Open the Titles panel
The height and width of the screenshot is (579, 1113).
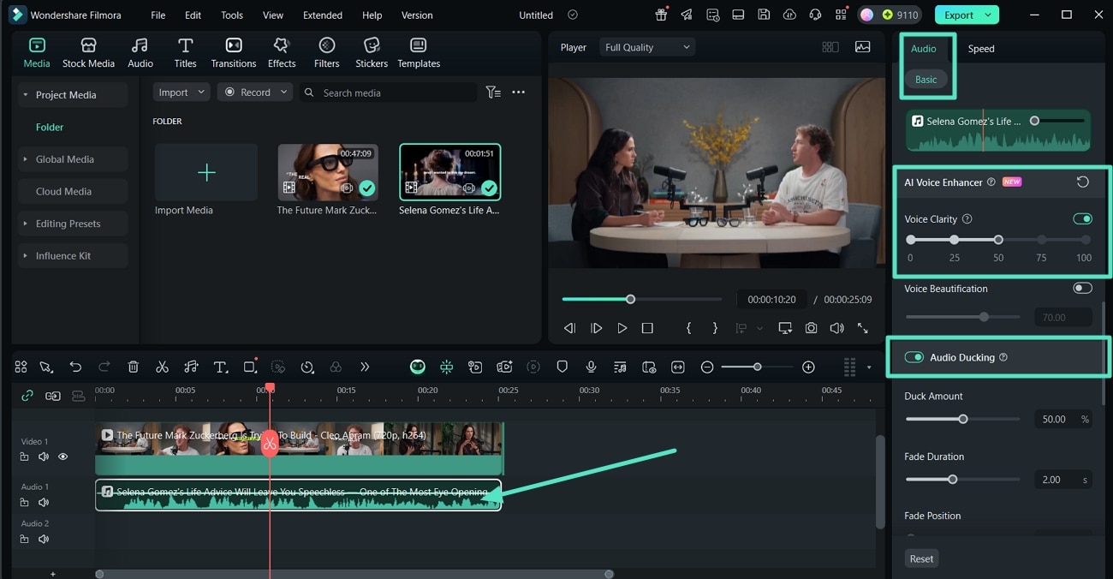click(185, 52)
